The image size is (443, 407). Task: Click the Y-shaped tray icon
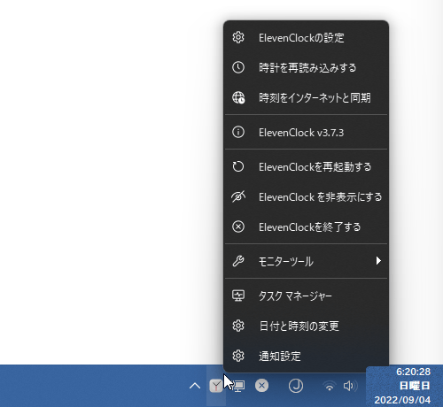pos(216,386)
